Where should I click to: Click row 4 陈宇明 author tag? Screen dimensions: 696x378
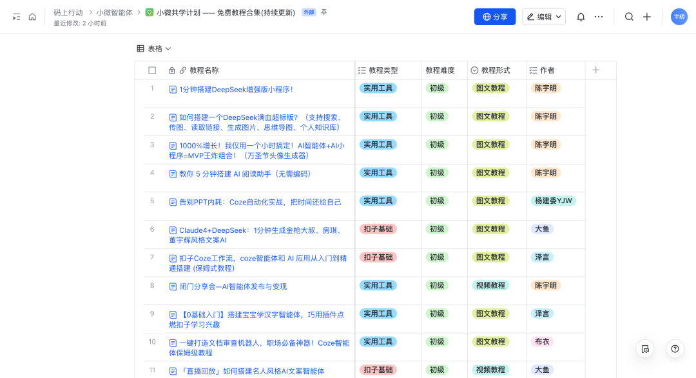[x=546, y=173]
